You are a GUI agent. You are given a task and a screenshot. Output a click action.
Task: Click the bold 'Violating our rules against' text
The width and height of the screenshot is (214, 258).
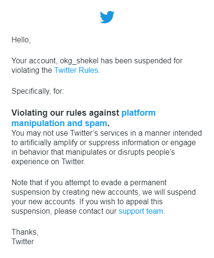click(x=65, y=113)
